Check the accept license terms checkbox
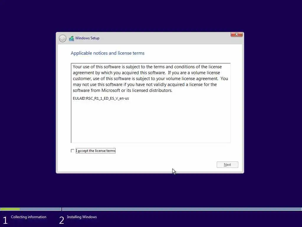This screenshot has height=227, width=302. point(73,151)
